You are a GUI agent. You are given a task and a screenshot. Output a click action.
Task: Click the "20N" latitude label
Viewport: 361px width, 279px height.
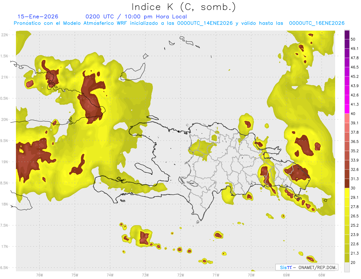[5, 119]
